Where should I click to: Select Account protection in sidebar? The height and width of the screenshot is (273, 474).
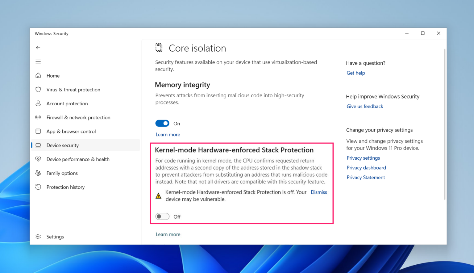[85, 103]
